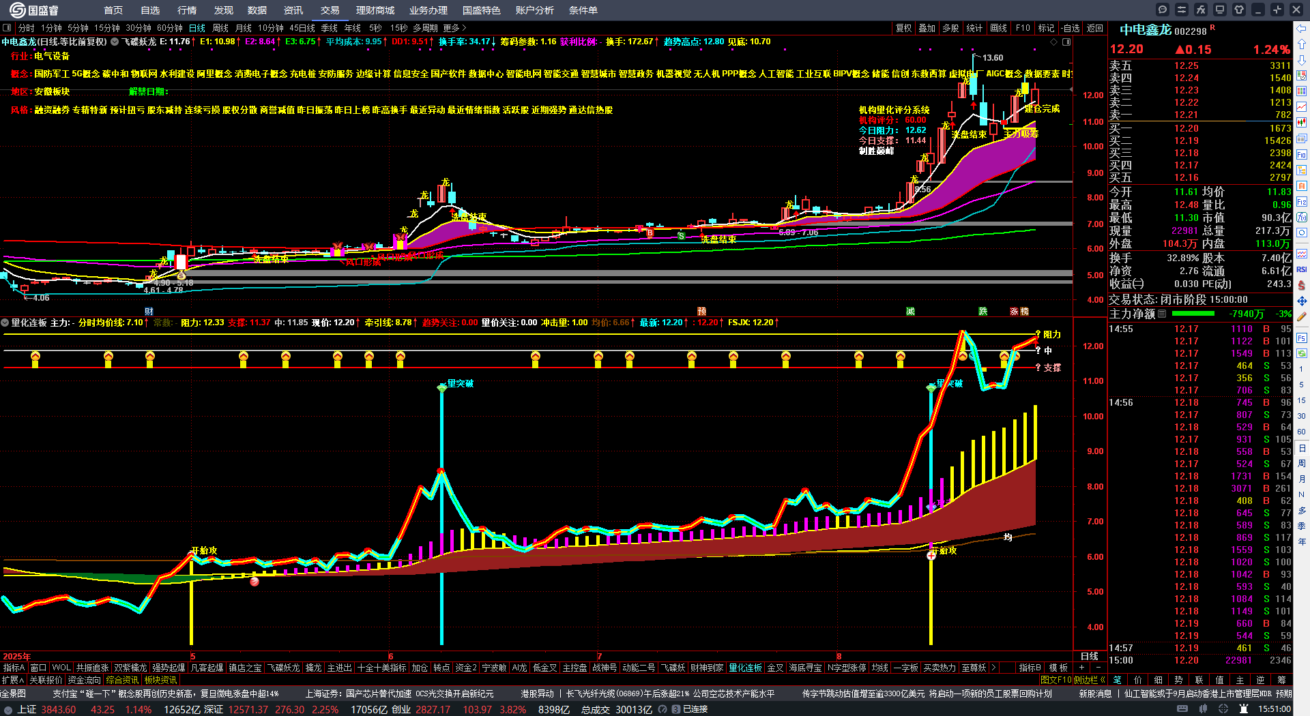Viewport: 1310px width, 716px height.
Task: Click the plus button to add indicator panel
Action: pos(1081,668)
